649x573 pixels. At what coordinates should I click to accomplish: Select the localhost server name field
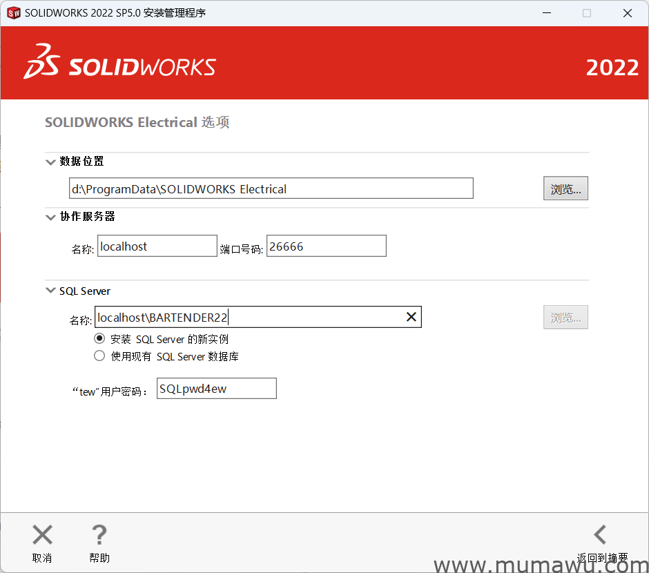click(x=157, y=246)
